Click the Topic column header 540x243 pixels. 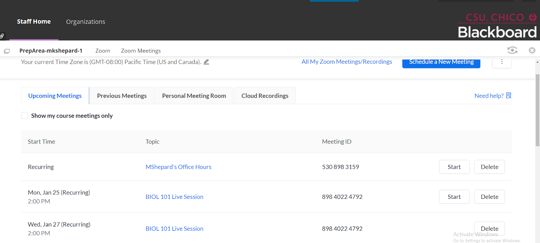(x=153, y=142)
